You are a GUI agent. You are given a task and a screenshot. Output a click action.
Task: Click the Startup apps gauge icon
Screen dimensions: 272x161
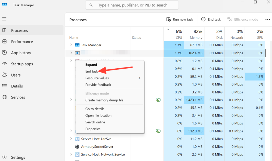pos(4,64)
